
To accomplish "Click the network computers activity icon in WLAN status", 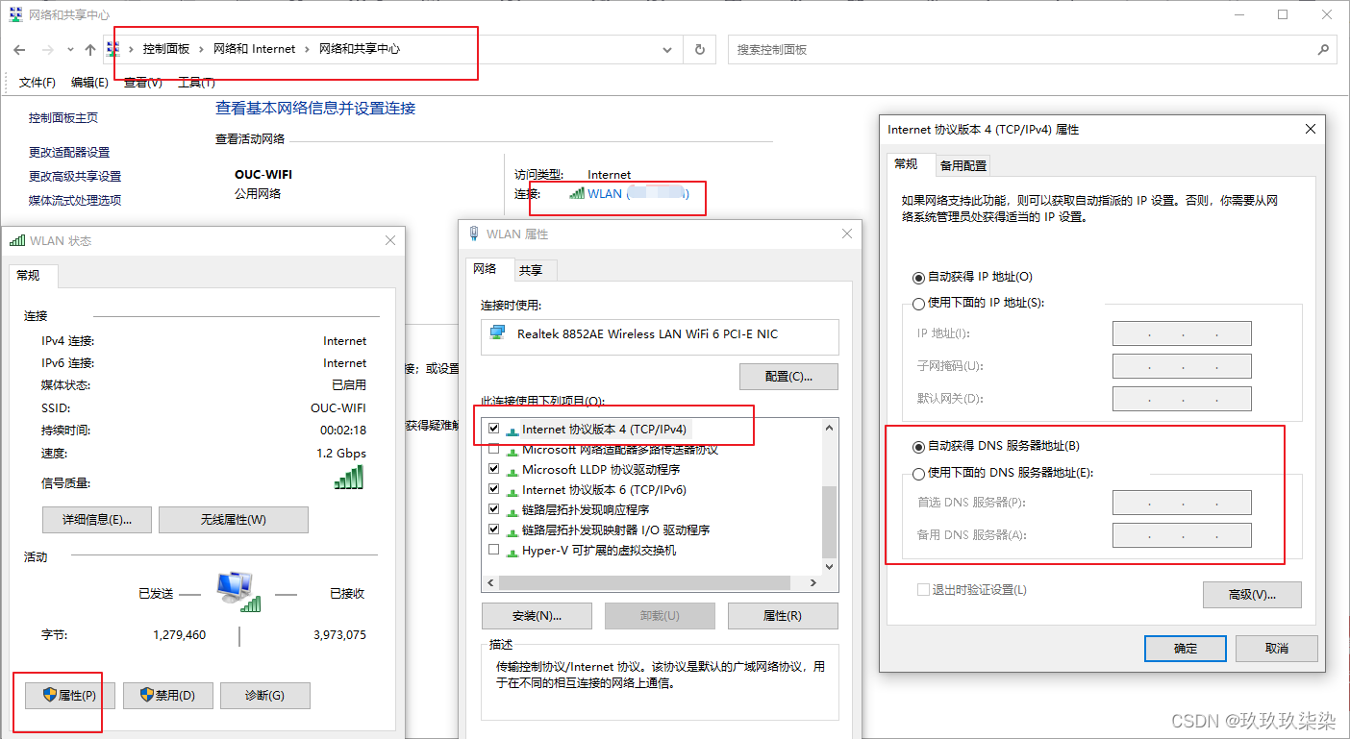I will point(238,591).
